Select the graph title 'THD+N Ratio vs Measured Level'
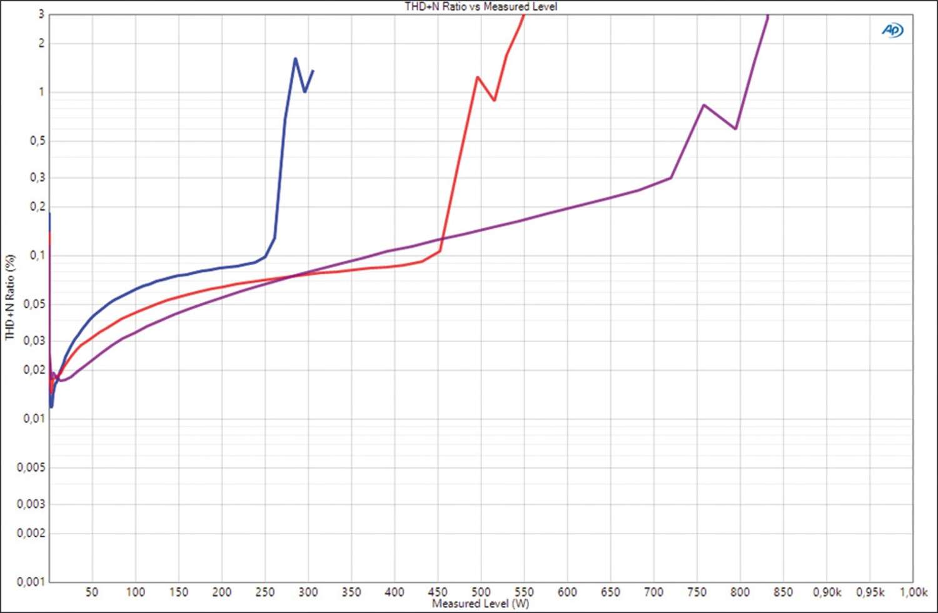Image resolution: width=938 pixels, height=613 pixels. click(481, 6)
